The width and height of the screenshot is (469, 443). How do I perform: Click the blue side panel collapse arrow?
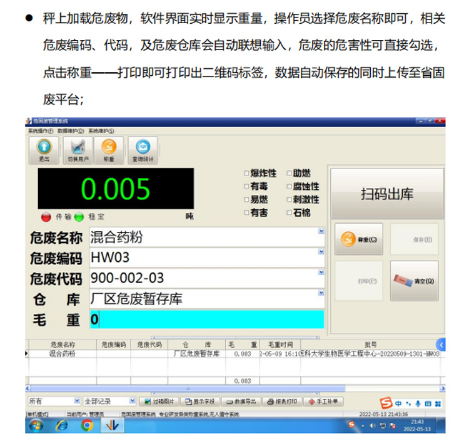tap(441, 345)
